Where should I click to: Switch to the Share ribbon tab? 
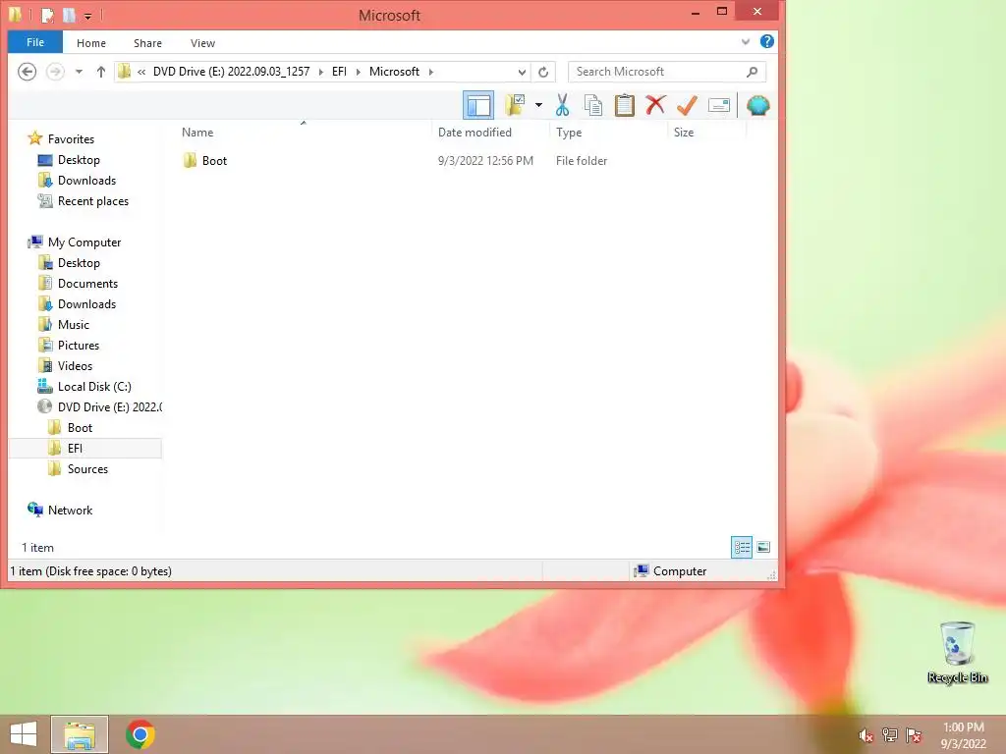[x=147, y=43]
